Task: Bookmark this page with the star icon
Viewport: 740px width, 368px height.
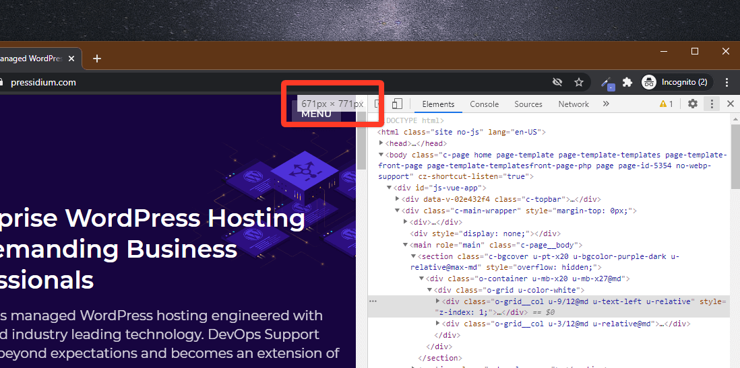Action: point(579,83)
